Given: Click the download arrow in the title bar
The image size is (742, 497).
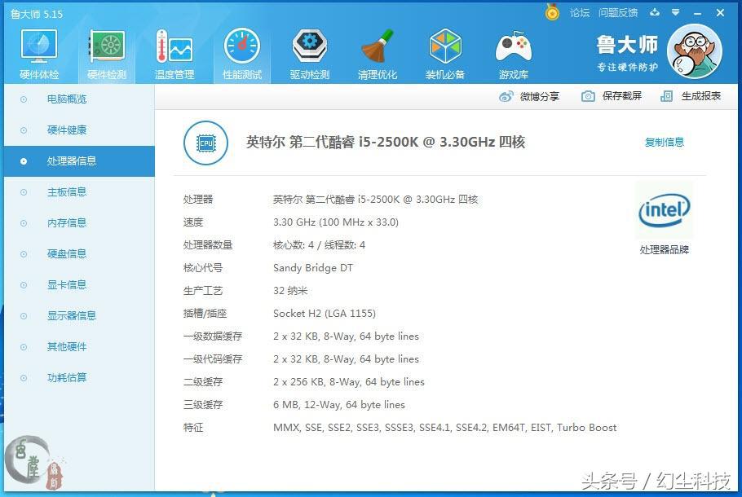Looking at the screenshot, I should pyautogui.click(x=656, y=13).
